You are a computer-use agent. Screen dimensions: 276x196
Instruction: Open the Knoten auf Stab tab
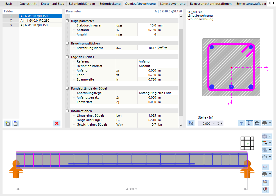tap(53, 4)
